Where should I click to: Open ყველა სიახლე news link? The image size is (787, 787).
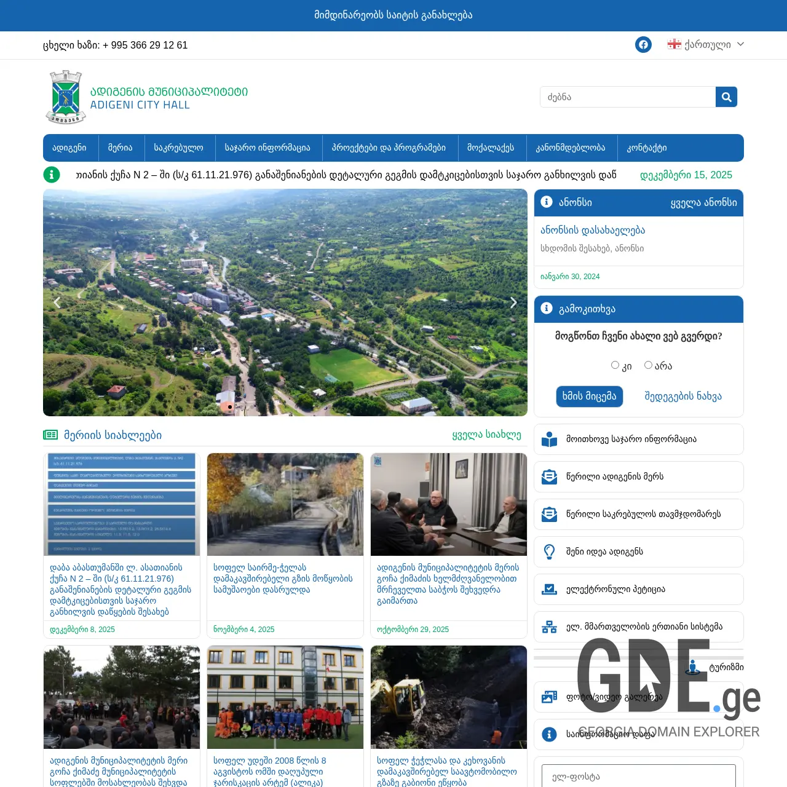coord(486,435)
